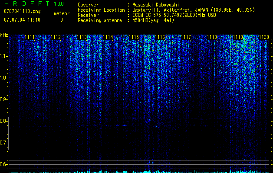The width and height of the screenshot is (273, 173).
Task: Click the 0.7 frequency axis label
Action: (3, 143)
